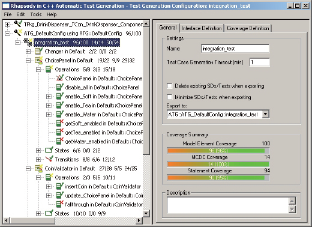Image resolution: width=312 pixels, height=227 pixels.
Task: Click the integration_test gear icon
Action: coord(28,42)
